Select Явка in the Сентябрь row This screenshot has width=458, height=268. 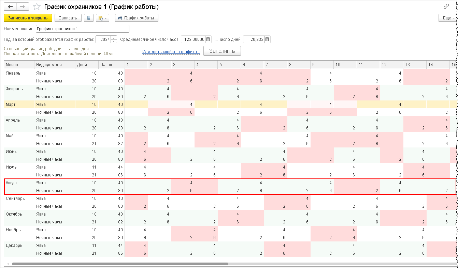click(x=55, y=198)
